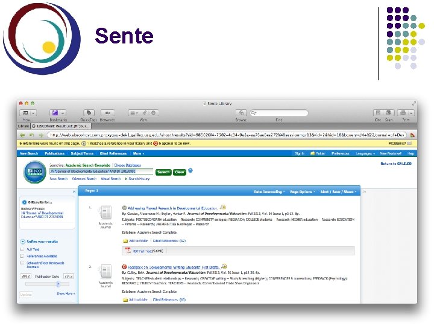Expand the Languages dropdown
The width and height of the screenshot is (434, 326).
[365, 153]
